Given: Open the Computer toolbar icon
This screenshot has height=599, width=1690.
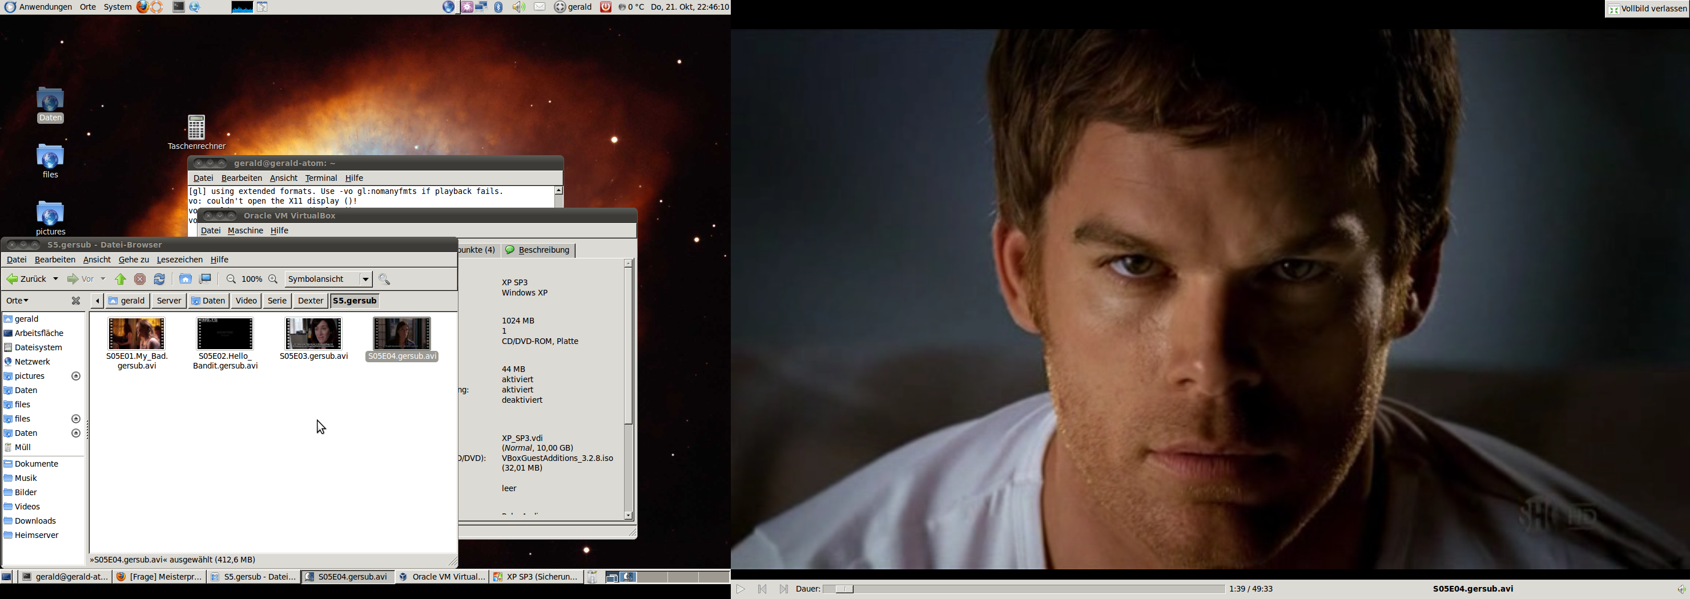Looking at the screenshot, I should (206, 280).
